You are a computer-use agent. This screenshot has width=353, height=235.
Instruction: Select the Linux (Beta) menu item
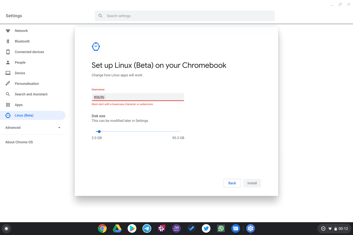pos(24,115)
